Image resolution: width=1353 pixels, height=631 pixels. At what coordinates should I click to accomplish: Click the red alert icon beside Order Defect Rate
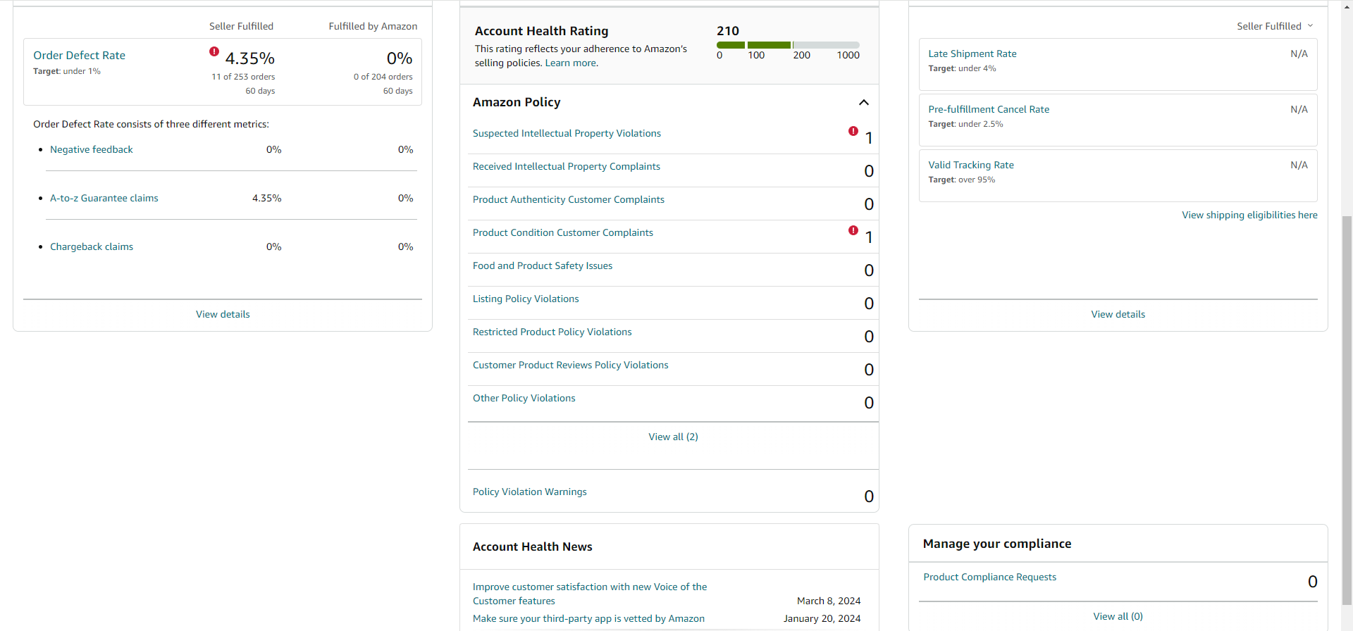(x=214, y=51)
